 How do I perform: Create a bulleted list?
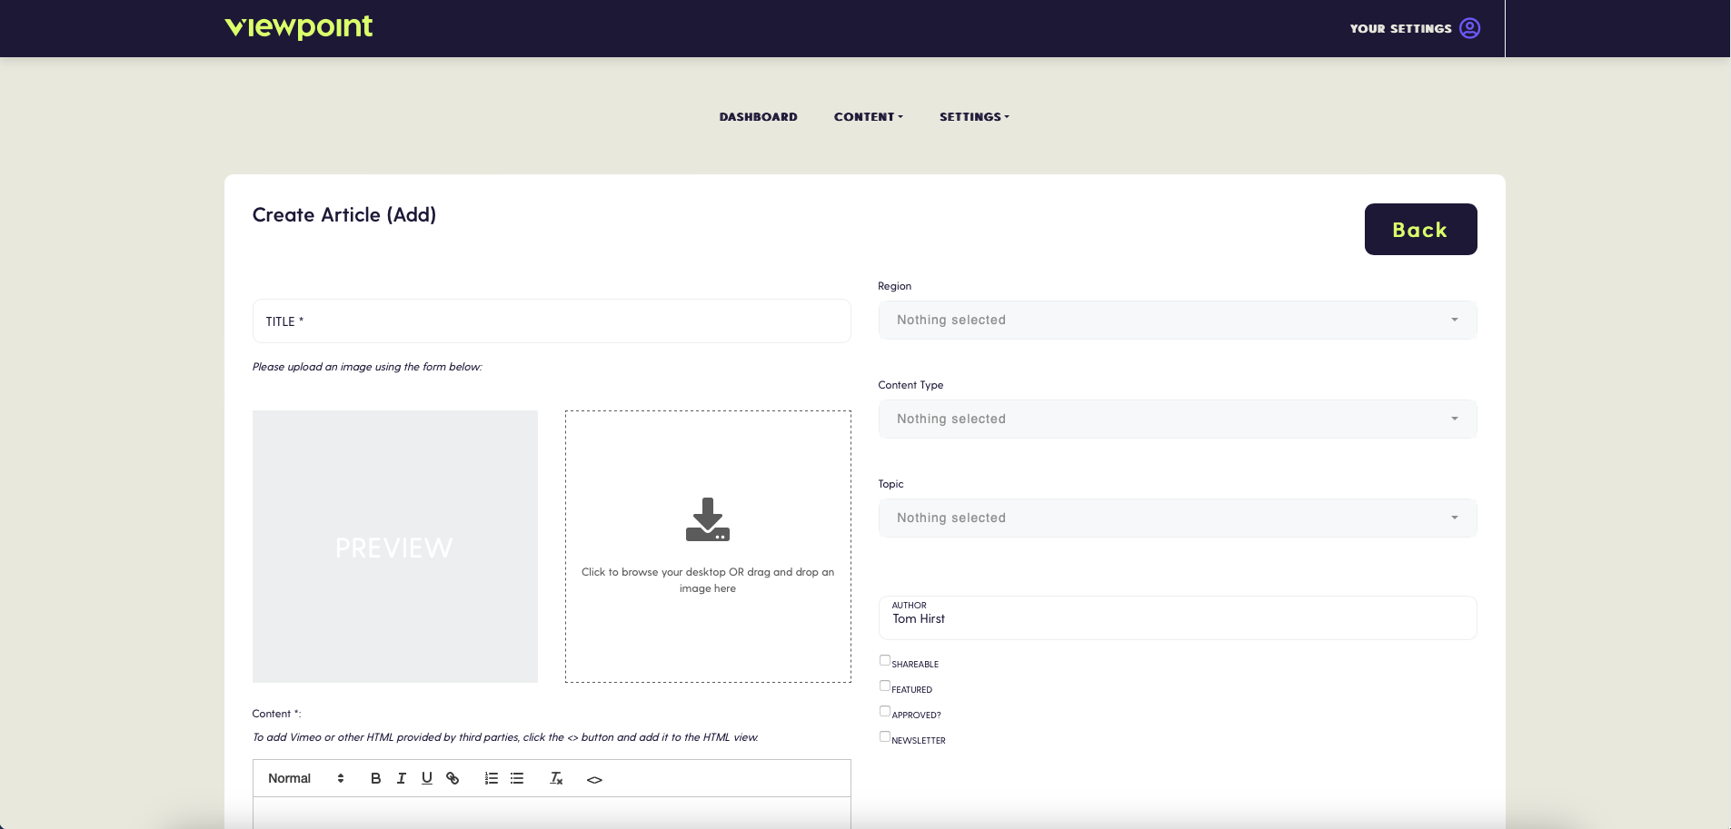[517, 778]
